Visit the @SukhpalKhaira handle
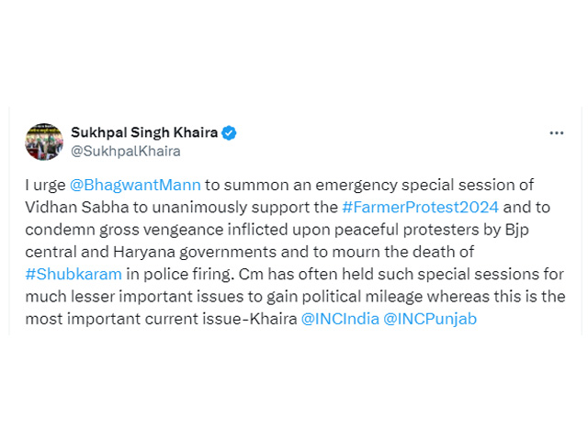The width and height of the screenshot is (588, 441). click(126, 151)
